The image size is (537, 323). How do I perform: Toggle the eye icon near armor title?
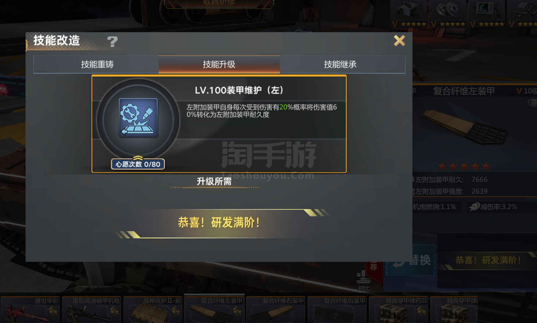[x=532, y=103]
